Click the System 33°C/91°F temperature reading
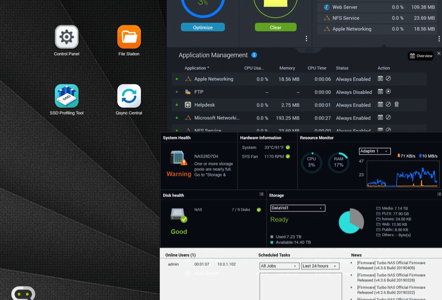This screenshot has height=300, width=442. coord(266,148)
